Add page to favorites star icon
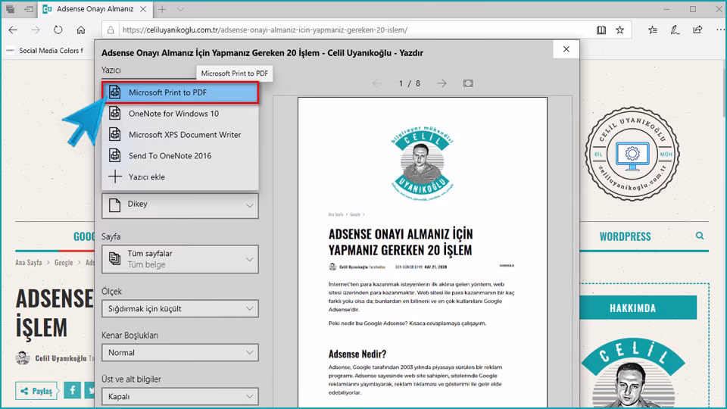 (x=620, y=30)
